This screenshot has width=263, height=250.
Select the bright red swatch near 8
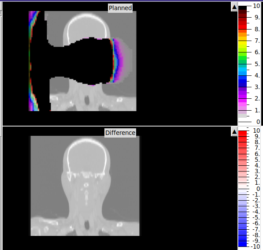point(242,27)
